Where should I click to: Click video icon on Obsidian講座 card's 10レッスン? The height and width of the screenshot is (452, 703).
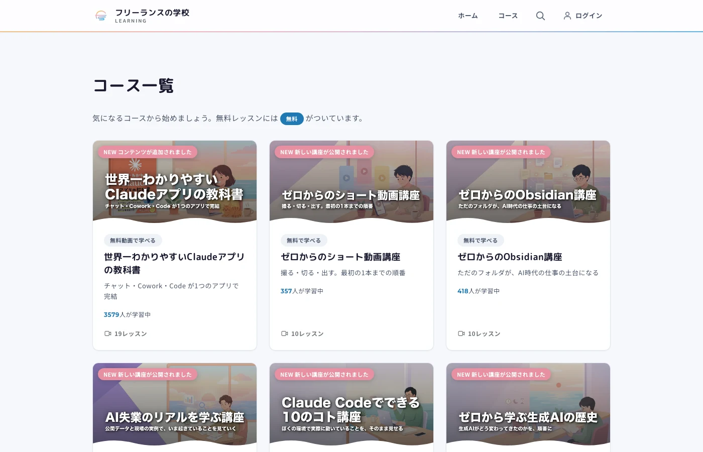[x=461, y=333]
